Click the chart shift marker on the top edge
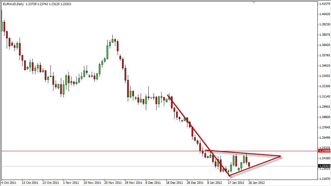 (x=253, y=2)
